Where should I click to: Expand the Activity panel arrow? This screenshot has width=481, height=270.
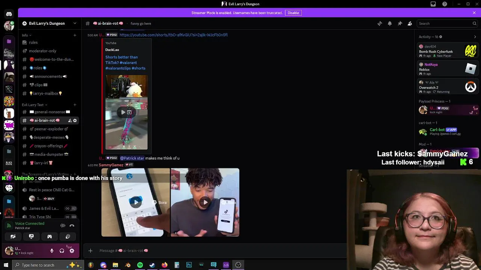pyautogui.click(x=475, y=37)
